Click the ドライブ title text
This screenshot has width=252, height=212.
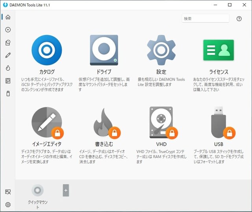click(104, 72)
